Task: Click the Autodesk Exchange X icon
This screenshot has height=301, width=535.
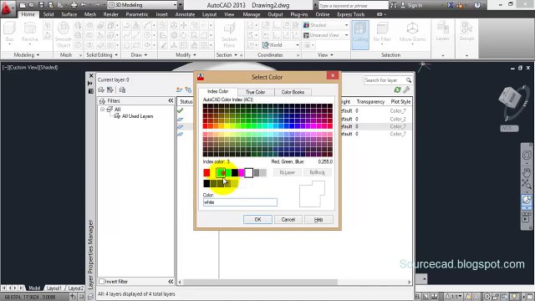Action: 451,5
